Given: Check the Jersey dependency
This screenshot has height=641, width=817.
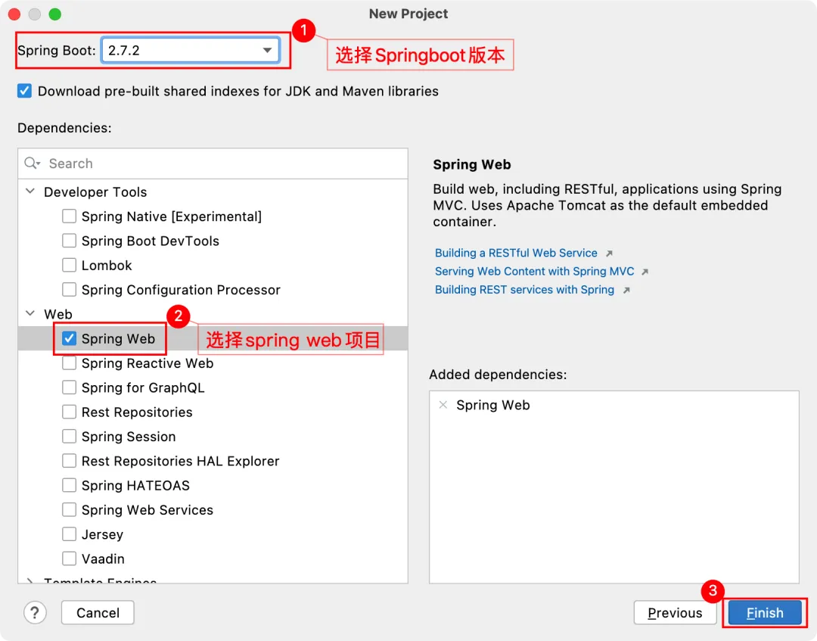Looking at the screenshot, I should (x=70, y=534).
